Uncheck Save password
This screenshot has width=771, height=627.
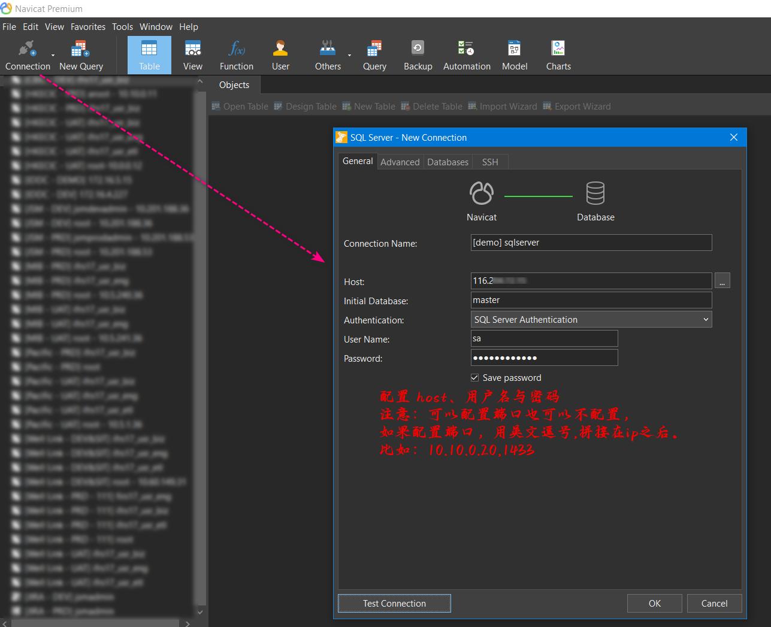coord(474,377)
